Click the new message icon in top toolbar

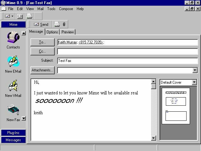[x=7, y=16]
